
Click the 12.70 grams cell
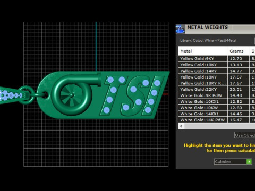[x=238, y=59]
